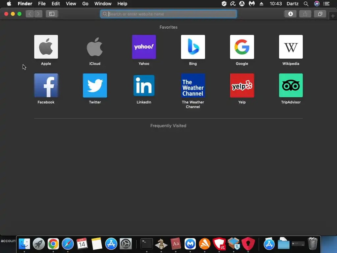Open Dictionary from the dock
337x253 pixels.
(x=176, y=244)
